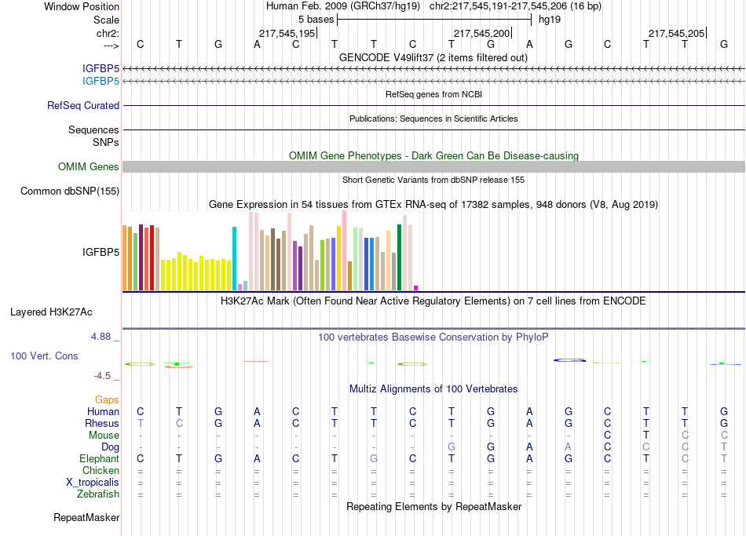
Task: Click the -4.5 conservation minimum value
Action: (102, 376)
